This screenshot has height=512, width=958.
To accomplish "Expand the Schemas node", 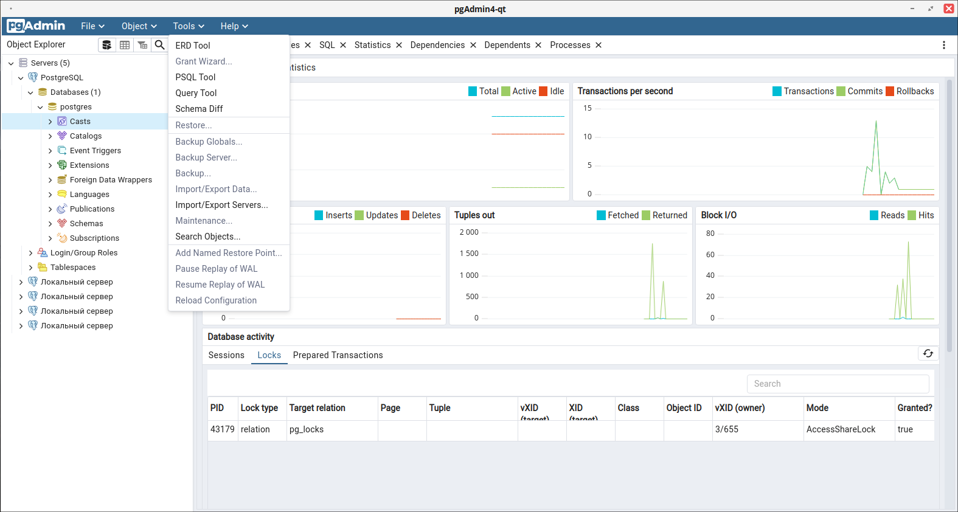I will [50, 224].
